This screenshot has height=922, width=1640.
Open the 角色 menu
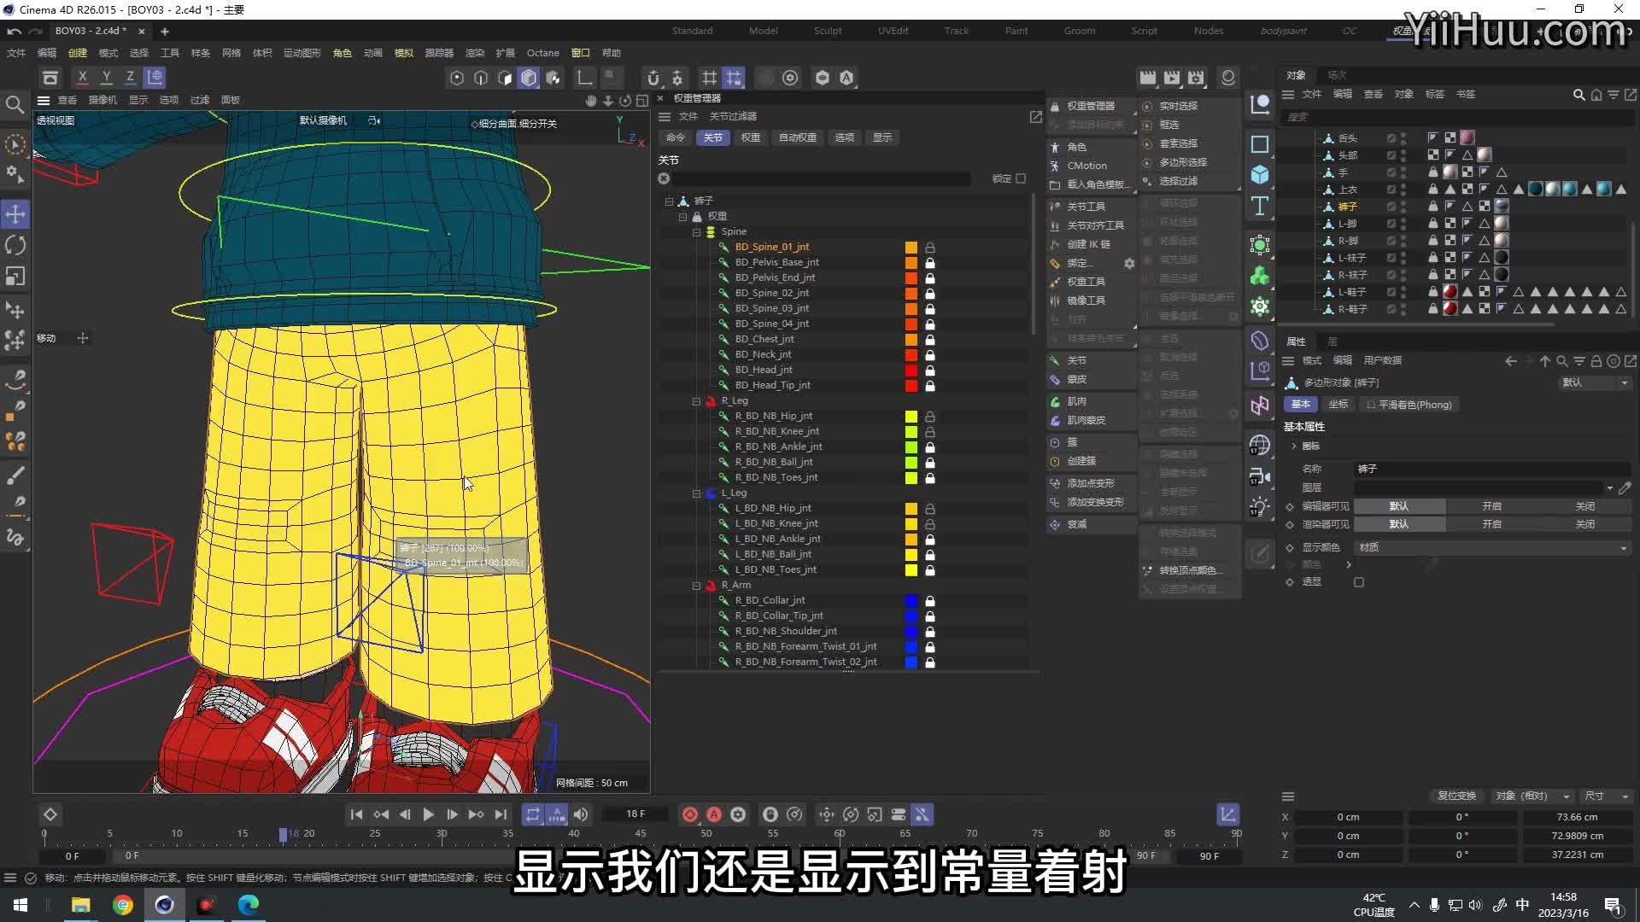343,53
